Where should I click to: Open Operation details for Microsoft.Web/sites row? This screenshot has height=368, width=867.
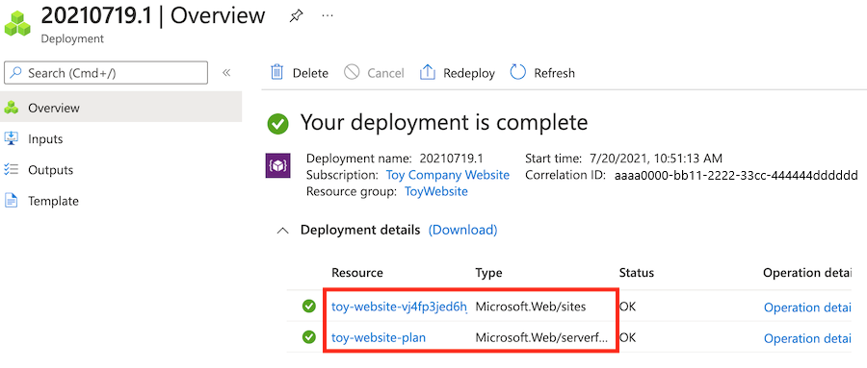pos(807,307)
